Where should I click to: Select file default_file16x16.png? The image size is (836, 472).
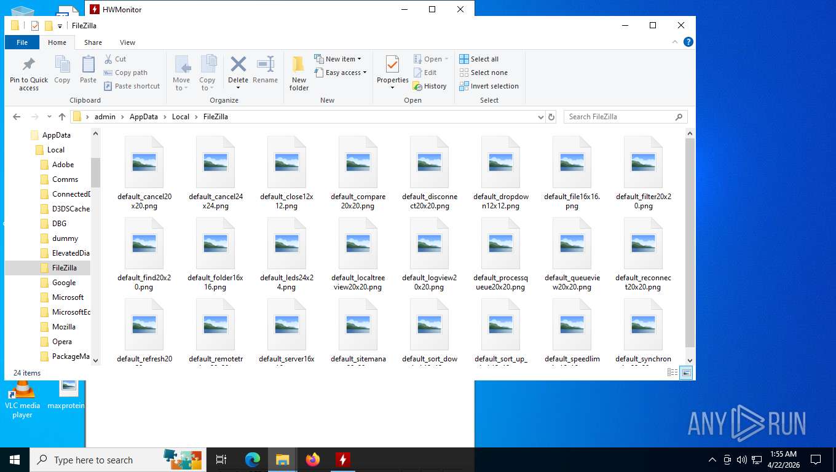[x=572, y=173]
